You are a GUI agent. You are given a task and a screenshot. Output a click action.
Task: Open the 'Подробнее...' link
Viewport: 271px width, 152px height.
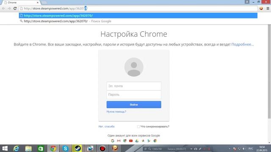coord(243,44)
